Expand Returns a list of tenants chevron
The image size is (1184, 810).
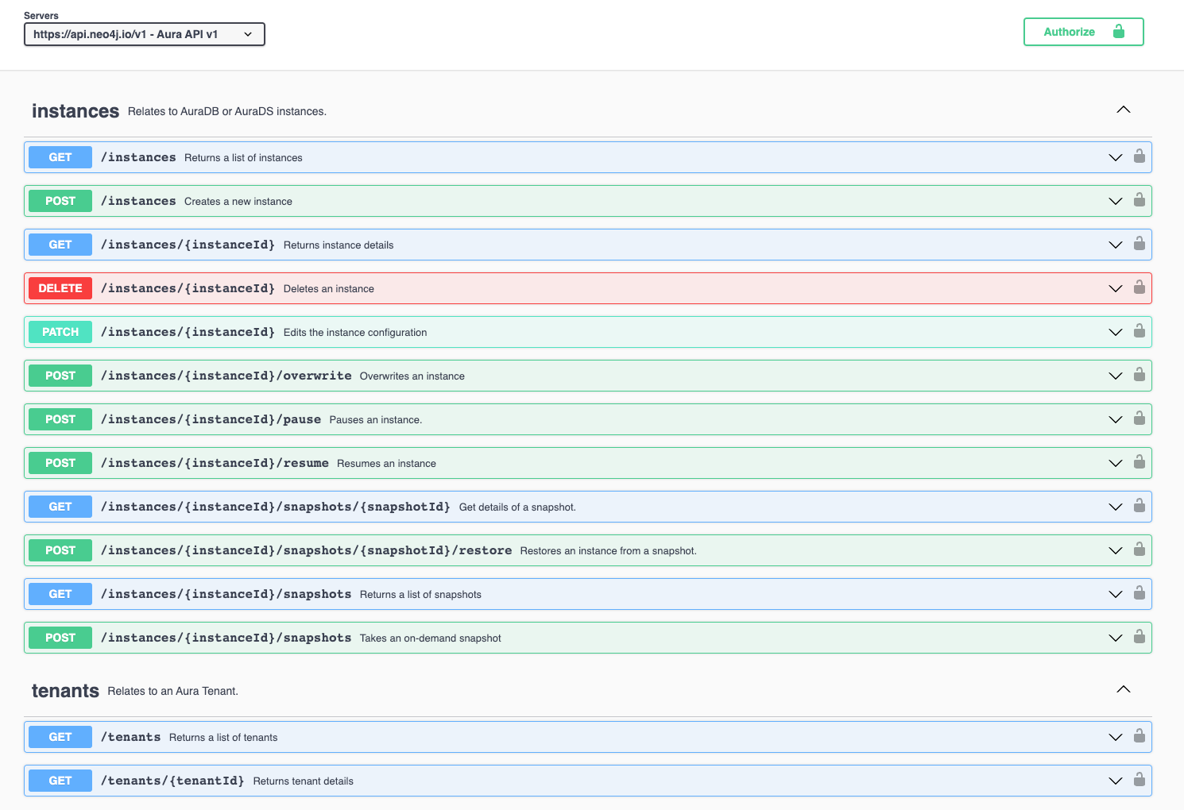tap(1115, 737)
